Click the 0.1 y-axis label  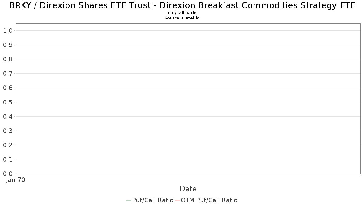tap(8, 159)
